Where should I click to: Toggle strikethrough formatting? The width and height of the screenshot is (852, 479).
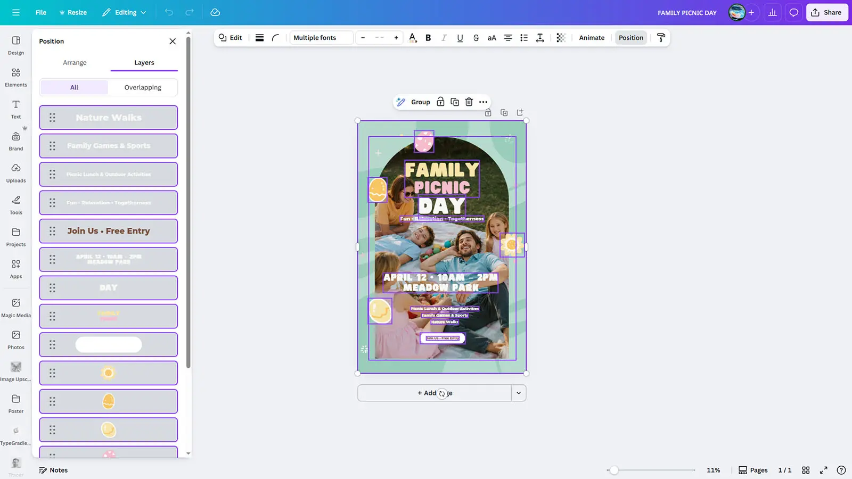coord(476,38)
